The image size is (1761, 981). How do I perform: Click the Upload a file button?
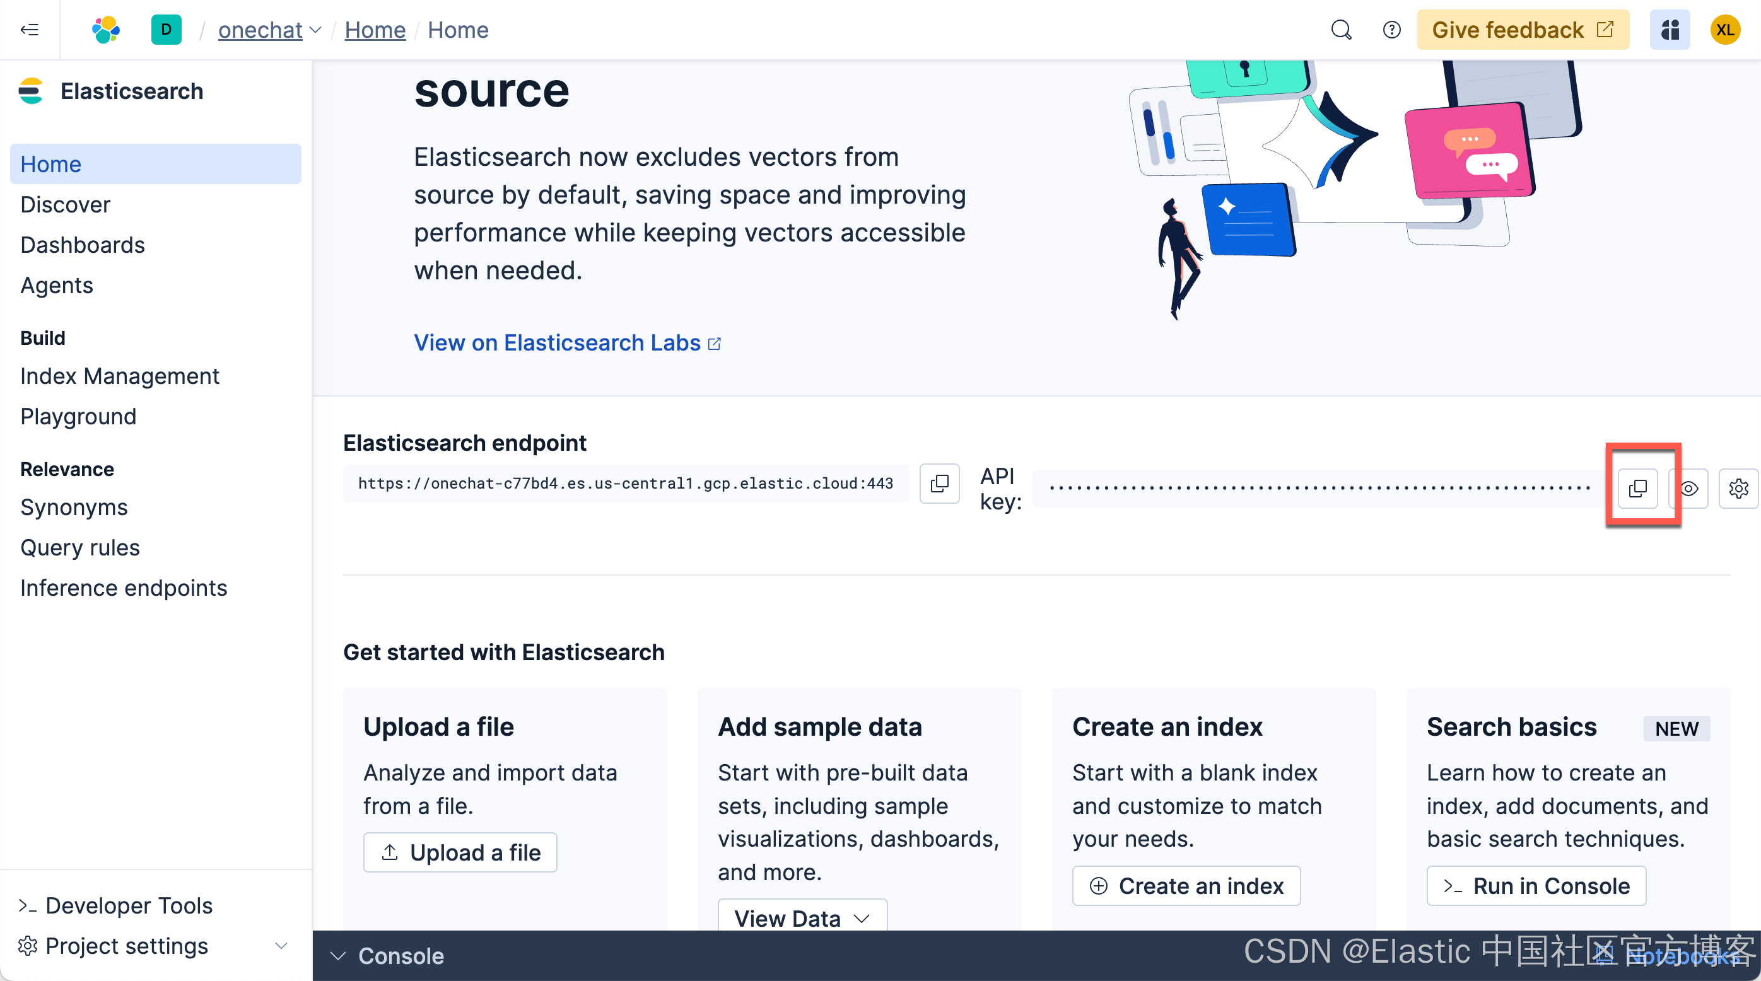coord(460,852)
